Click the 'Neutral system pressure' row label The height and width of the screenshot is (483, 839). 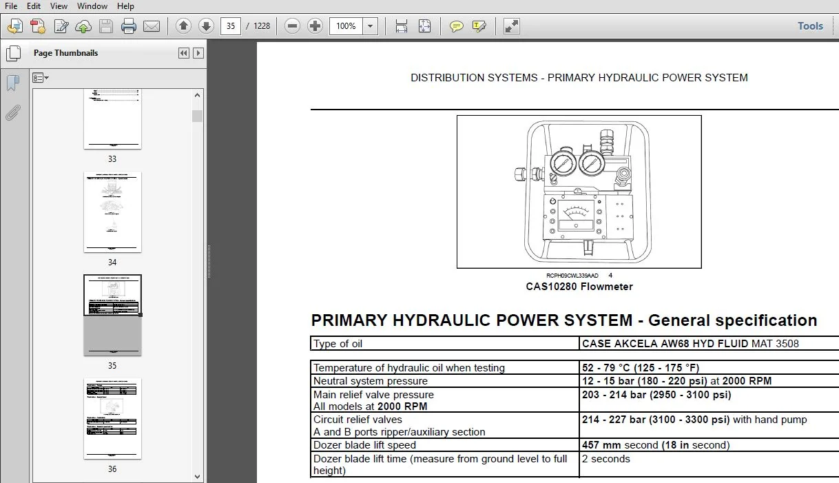371,381
